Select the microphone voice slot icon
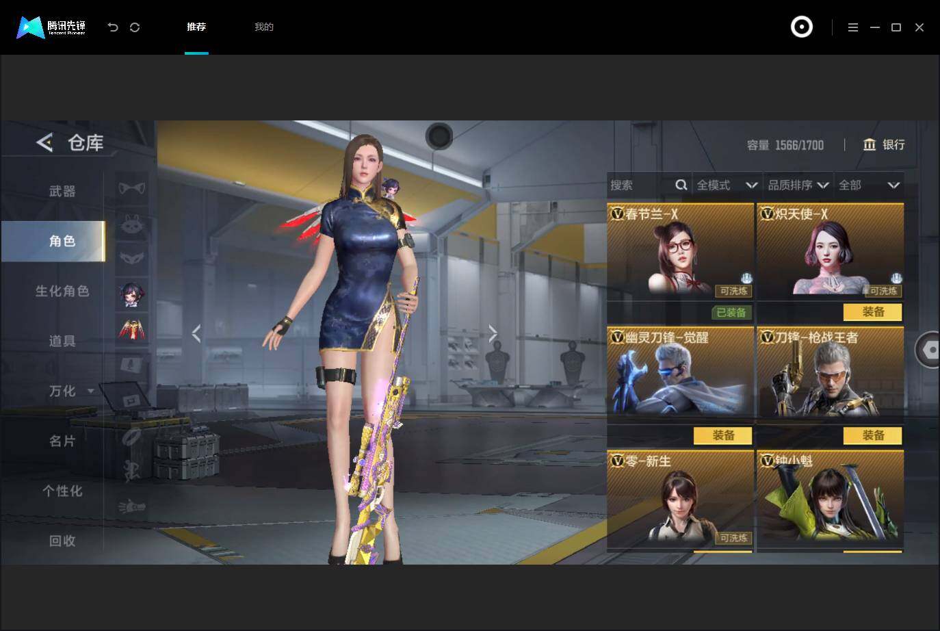 (x=131, y=365)
